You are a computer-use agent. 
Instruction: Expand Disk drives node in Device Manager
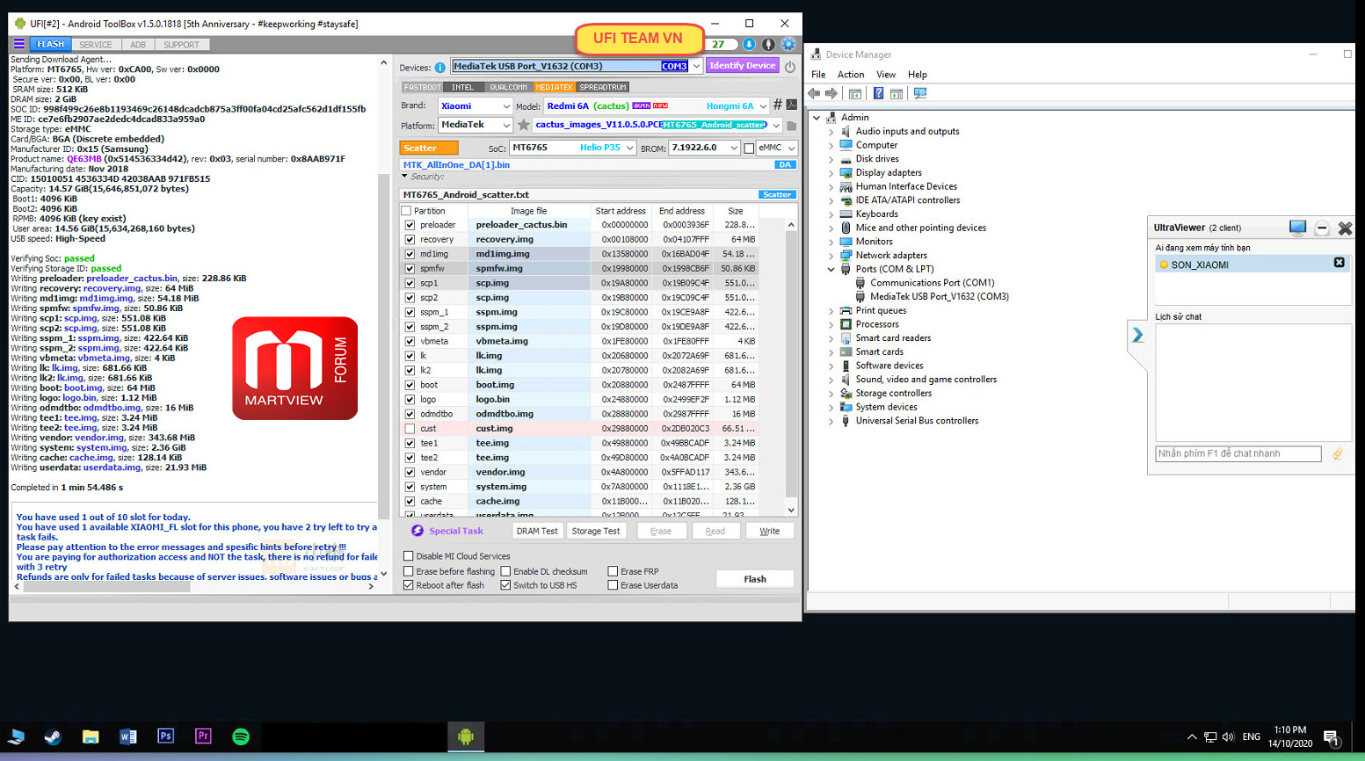(831, 159)
